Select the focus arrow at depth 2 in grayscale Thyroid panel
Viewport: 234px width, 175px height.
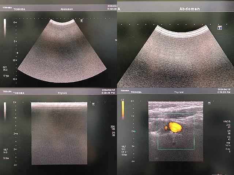coord(17,134)
